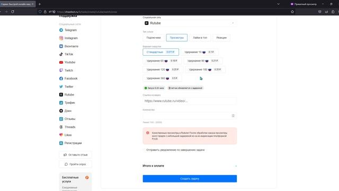The image size is (339, 191).
Task: Click the counter updates with delay badge
Action: click(185, 88)
